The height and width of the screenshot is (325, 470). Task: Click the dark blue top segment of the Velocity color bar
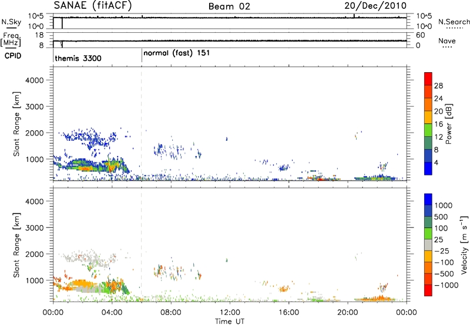428,199
